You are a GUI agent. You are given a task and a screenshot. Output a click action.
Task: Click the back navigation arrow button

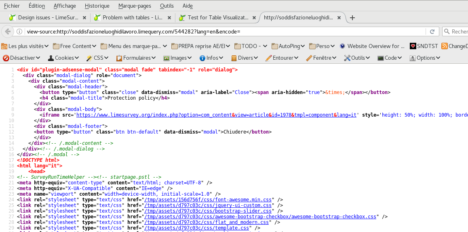pyautogui.click(x=7, y=31)
